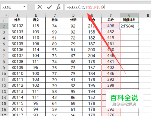Image resolution: width=151 pixels, height=116 pixels.
Task: Click cell A12 containing 30112
Action: [x=18, y=85]
